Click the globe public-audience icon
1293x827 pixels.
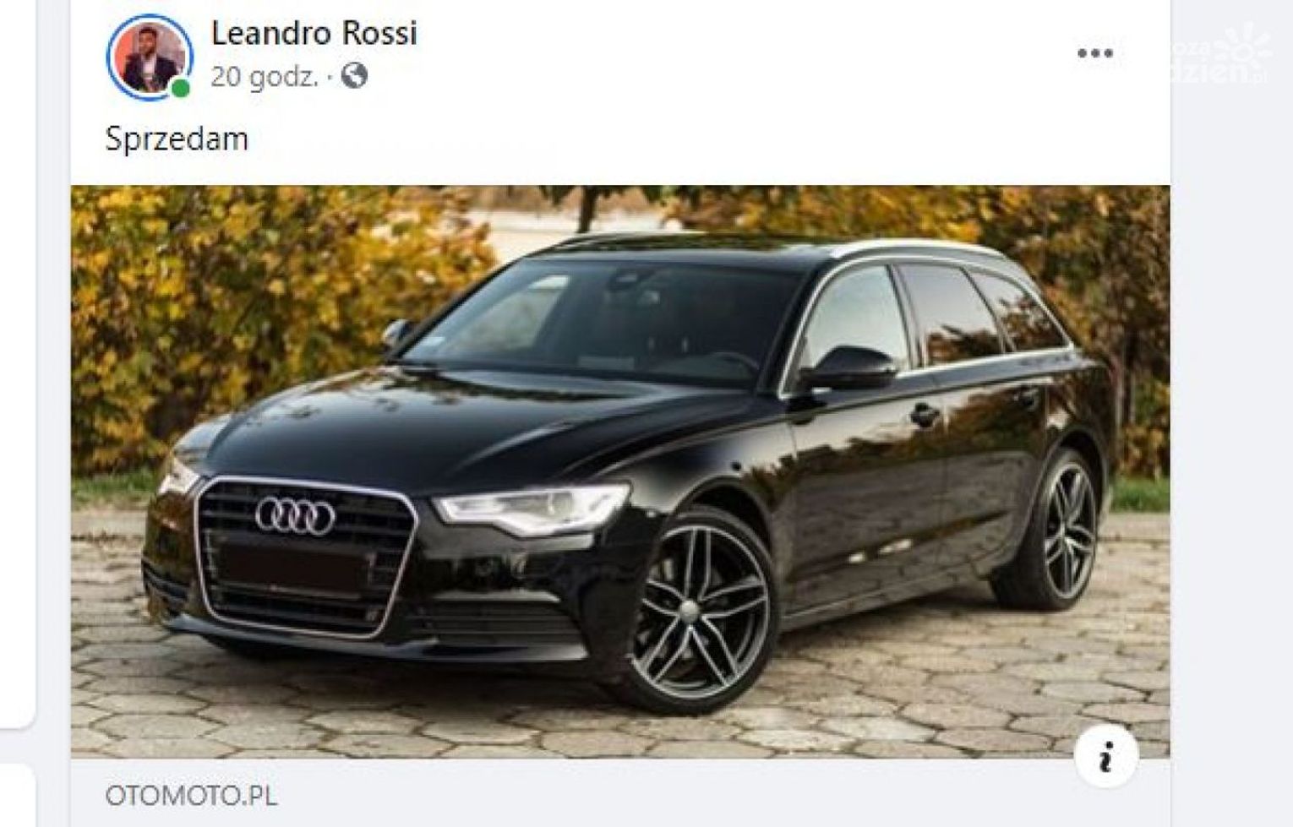(x=354, y=77)
